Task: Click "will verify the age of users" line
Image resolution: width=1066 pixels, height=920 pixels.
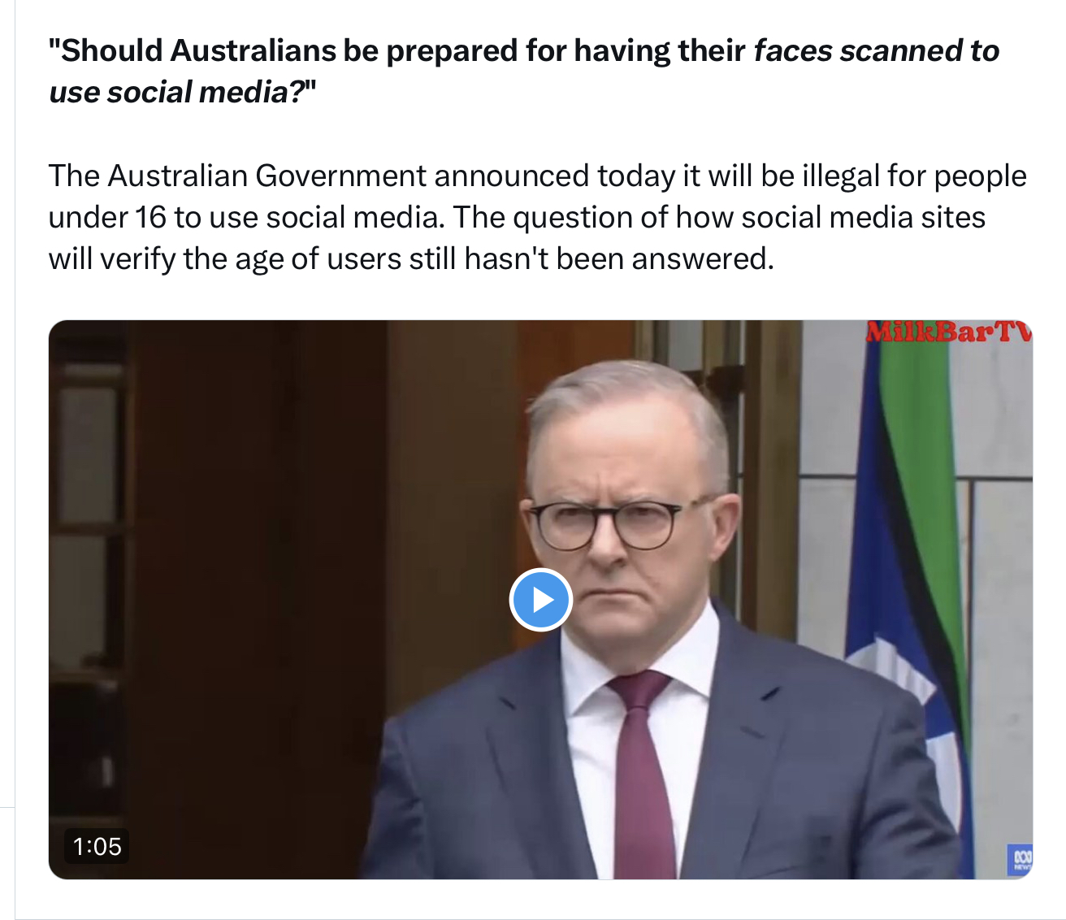Action: coord(224,258)
